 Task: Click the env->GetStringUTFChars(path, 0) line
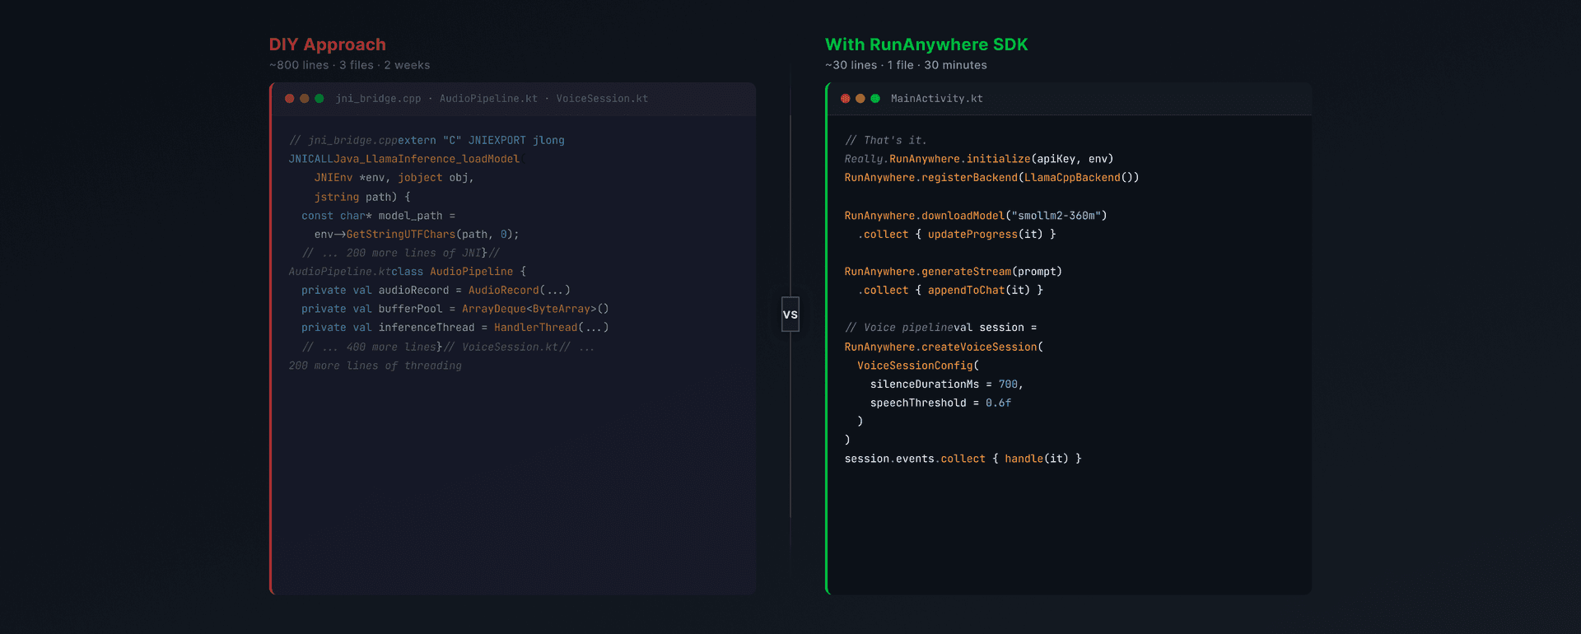tap(417, 235)
